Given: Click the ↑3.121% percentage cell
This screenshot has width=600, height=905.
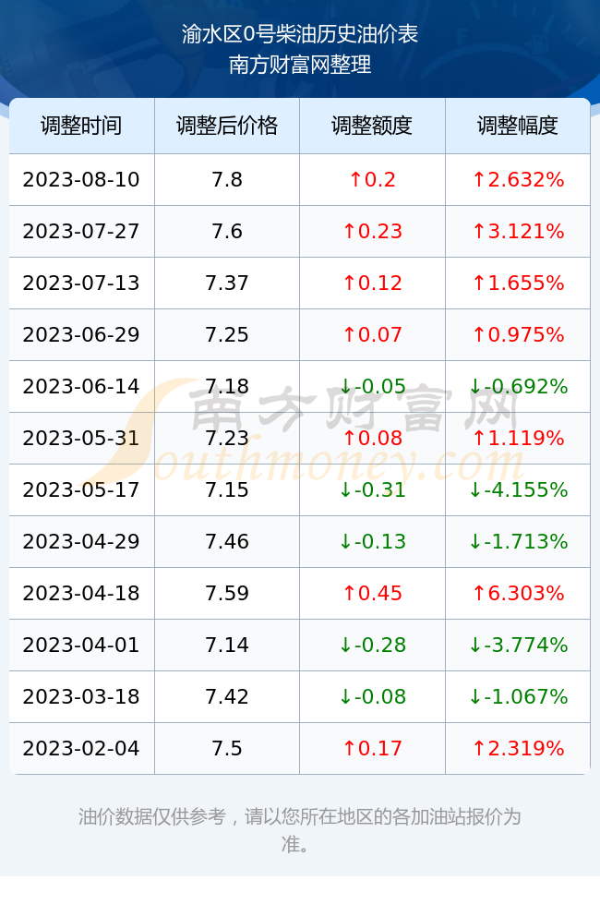Looking at the screenshot, I should point(518,232).
